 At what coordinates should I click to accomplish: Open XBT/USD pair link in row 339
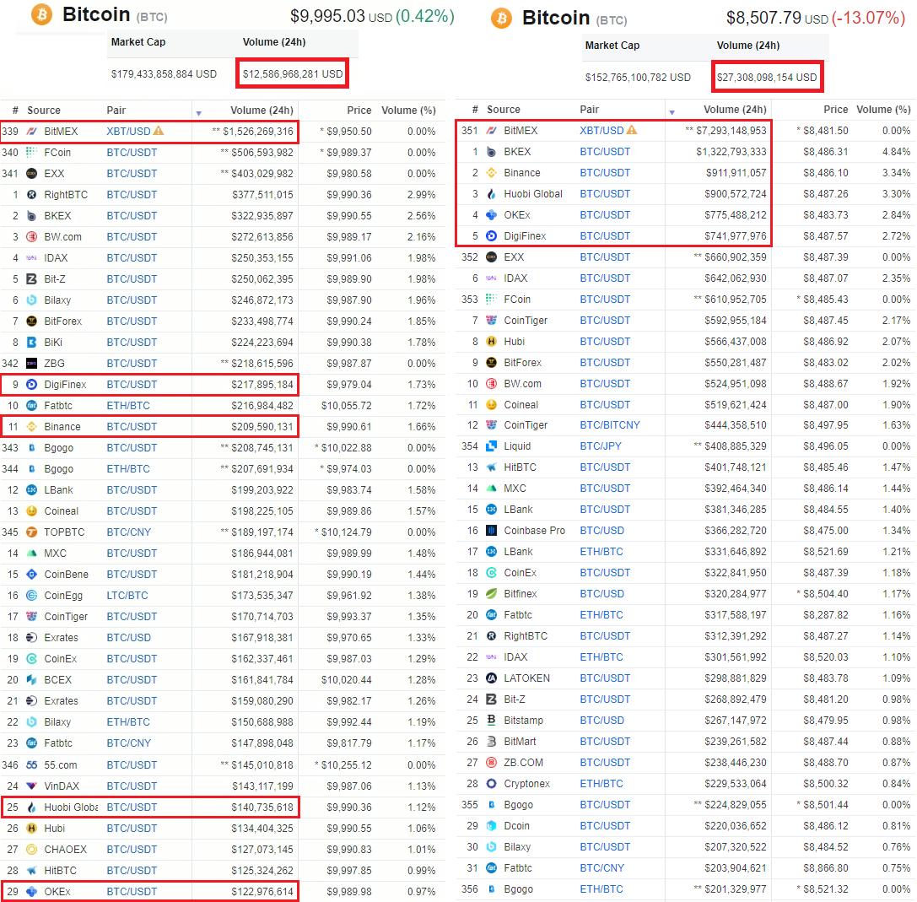click(129, 131)
